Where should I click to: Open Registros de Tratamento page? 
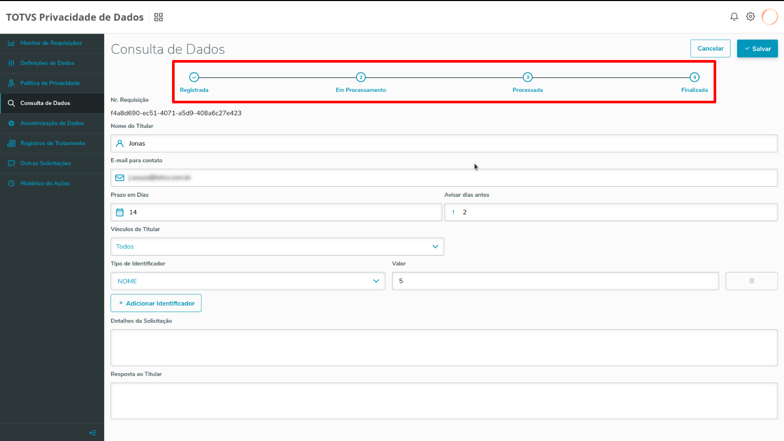click(x=52, y=143)
